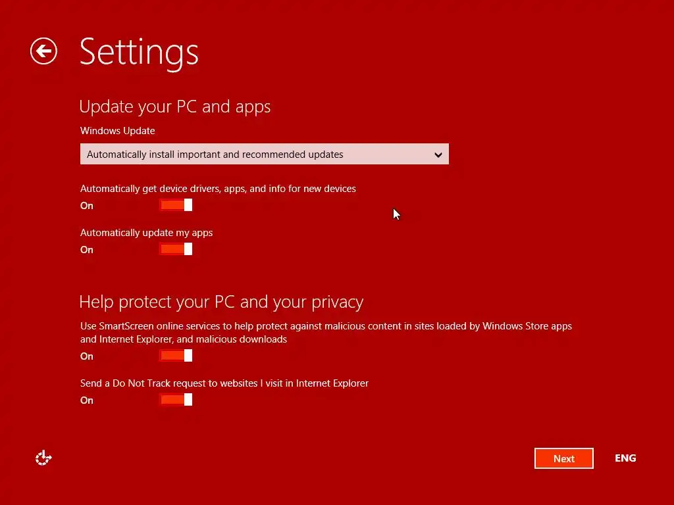The height and width of the screenshot is (505, 674).
Task: Toggle automatic device drivers download switch
Action: pyautogui.click(x=176, y=205)
